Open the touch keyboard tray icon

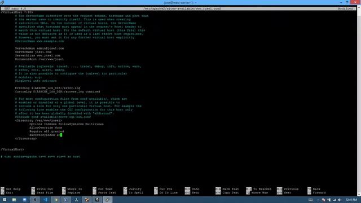point(310,200)
